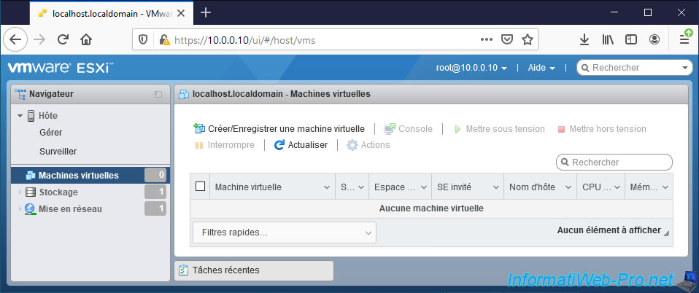Select Gérer under Hôte

(x=51, y=133)
